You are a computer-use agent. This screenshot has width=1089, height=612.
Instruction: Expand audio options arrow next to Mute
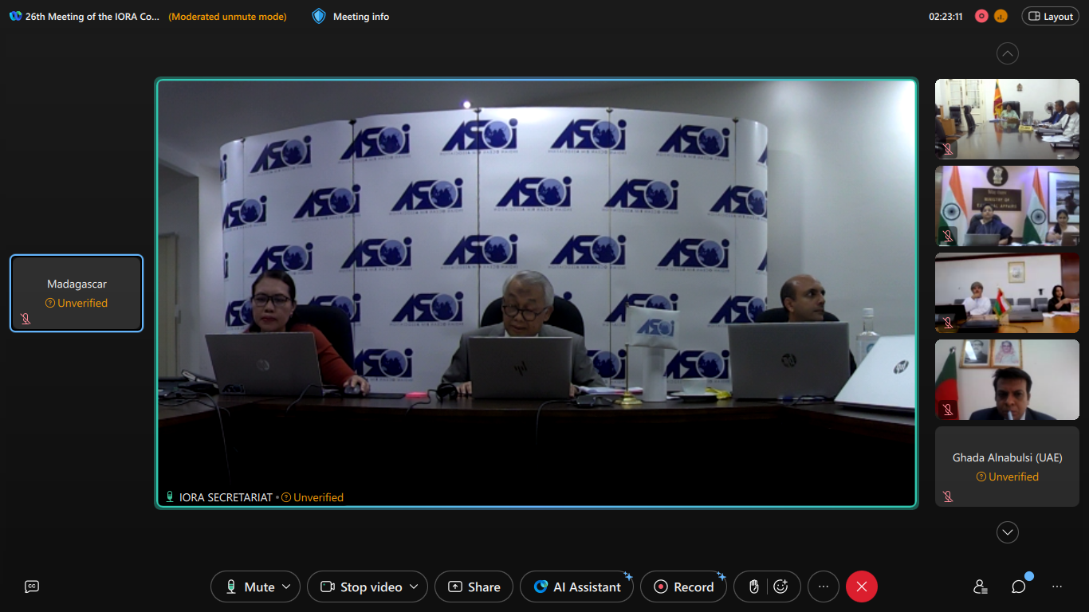click(286, 586)
